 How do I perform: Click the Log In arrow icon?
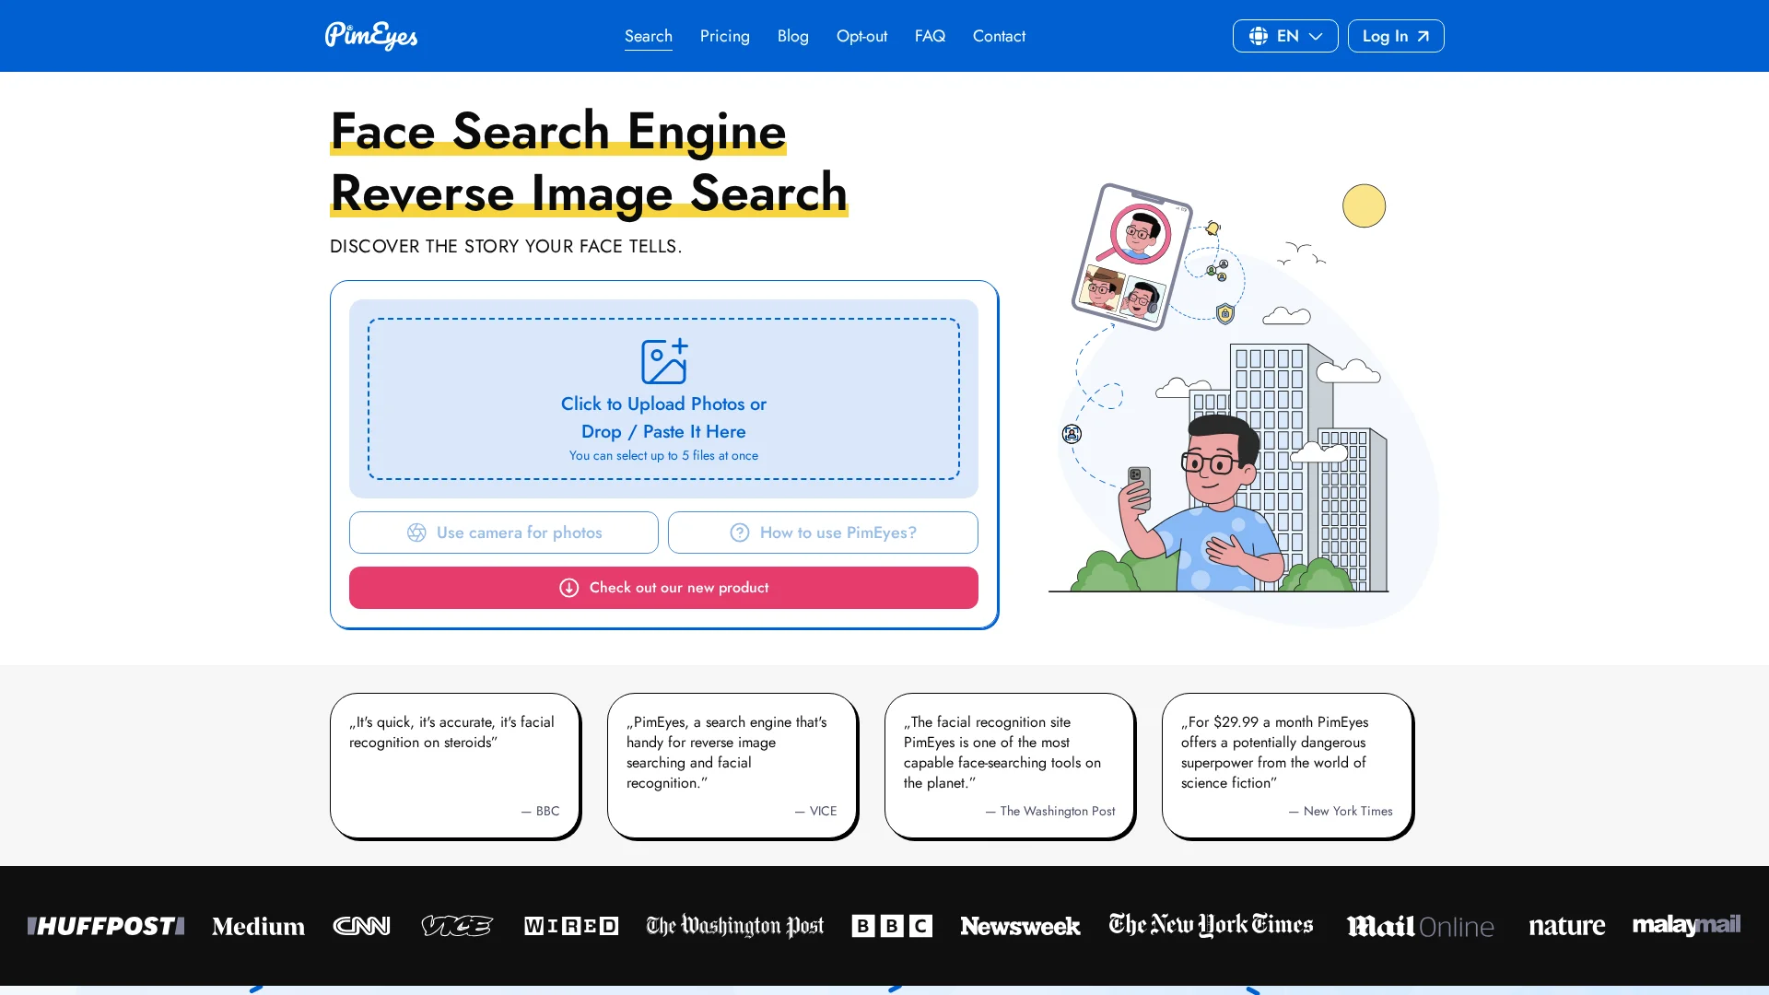coord(1423,36)
